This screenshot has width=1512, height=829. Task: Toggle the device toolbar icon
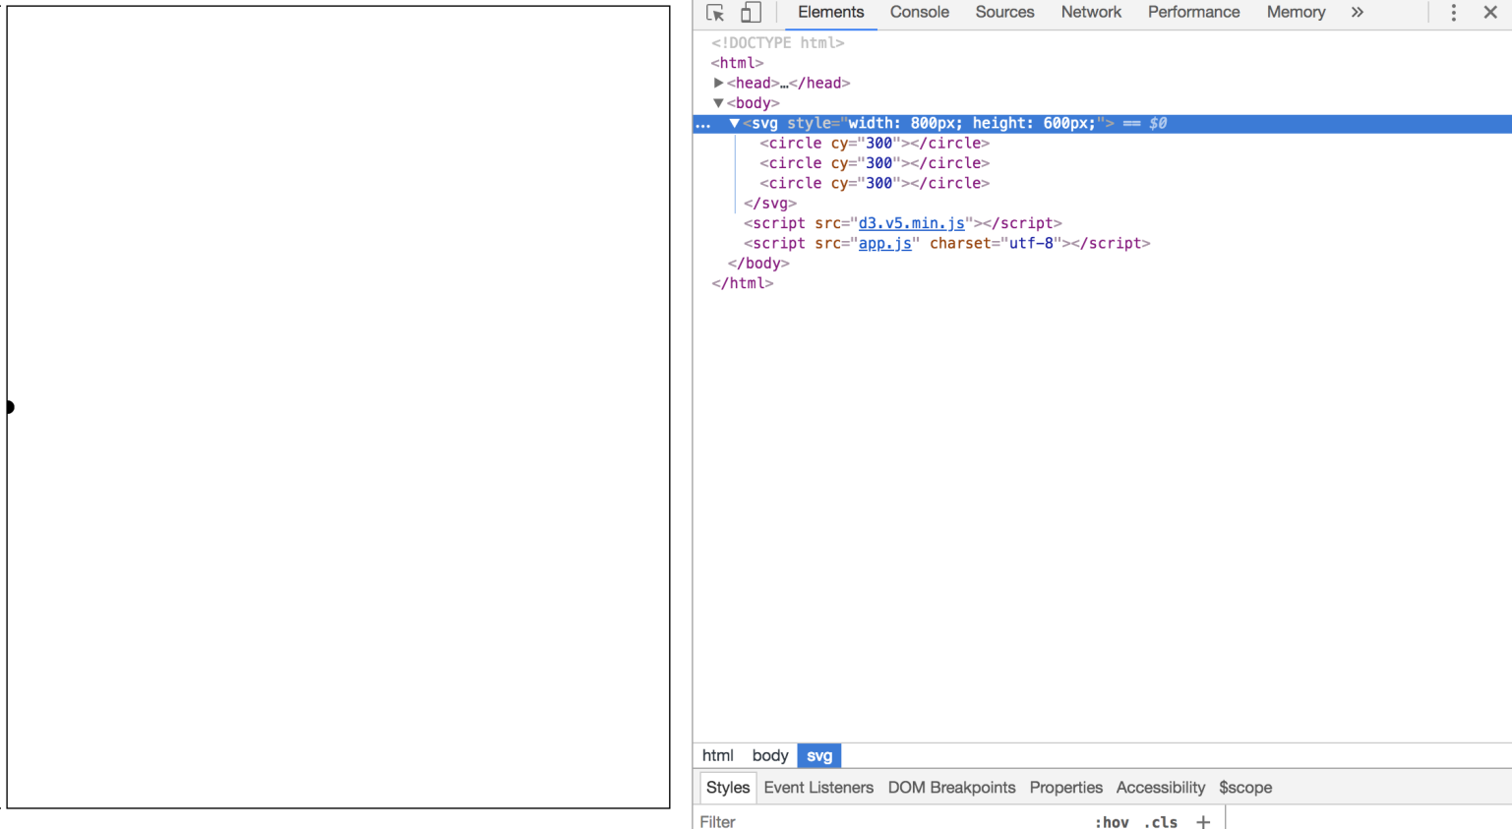[751, 13]
